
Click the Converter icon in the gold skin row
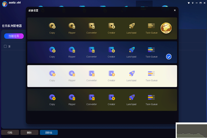92,26
